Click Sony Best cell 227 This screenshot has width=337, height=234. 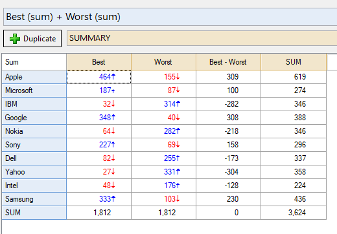(99, 145)
